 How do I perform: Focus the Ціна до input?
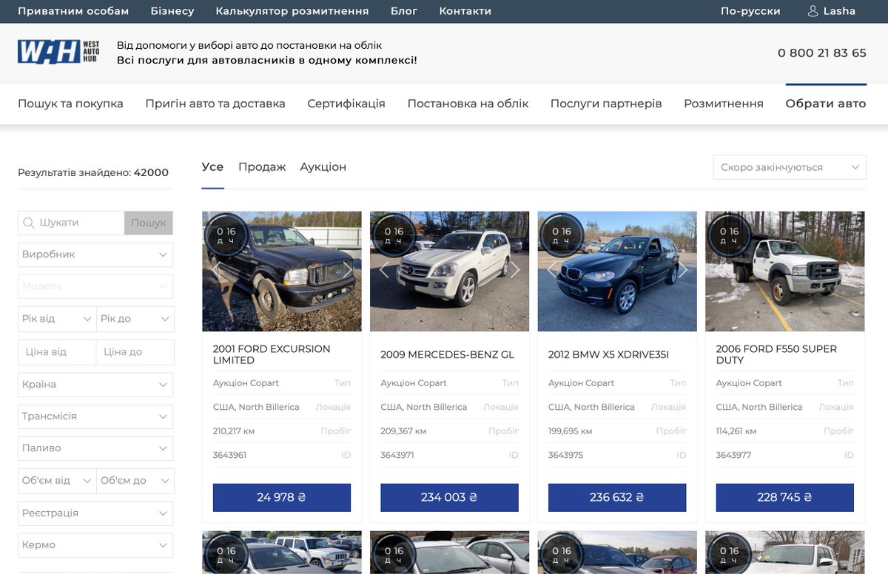(x=135, y=352)
